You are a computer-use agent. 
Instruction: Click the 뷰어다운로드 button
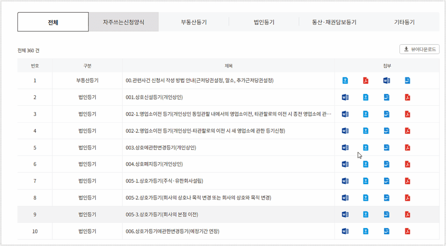[419, 49]
